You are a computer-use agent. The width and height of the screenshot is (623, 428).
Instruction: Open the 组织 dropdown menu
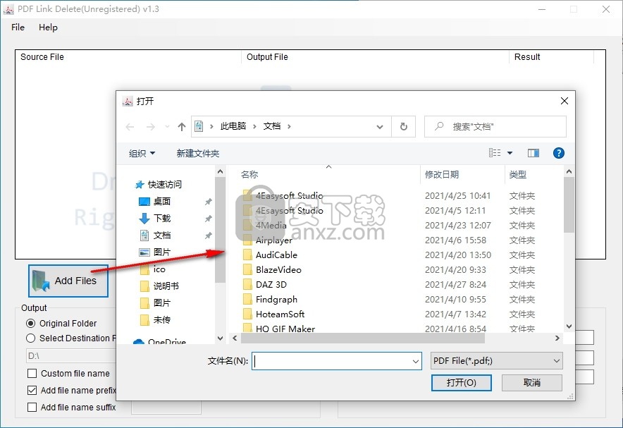[x=142, y=154]
